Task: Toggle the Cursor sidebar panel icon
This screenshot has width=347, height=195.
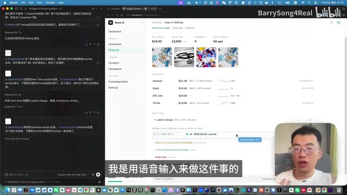Action: click(17, 9)
